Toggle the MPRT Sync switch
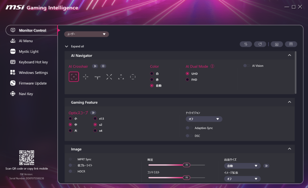 (72, 159)
